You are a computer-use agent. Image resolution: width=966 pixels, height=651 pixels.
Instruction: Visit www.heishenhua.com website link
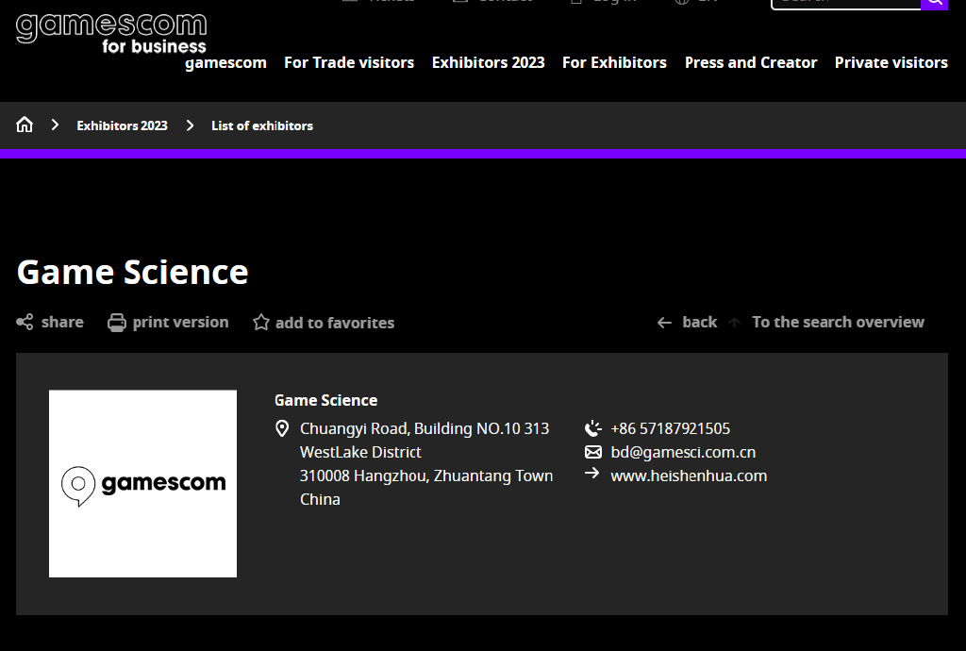click(689, 476)
